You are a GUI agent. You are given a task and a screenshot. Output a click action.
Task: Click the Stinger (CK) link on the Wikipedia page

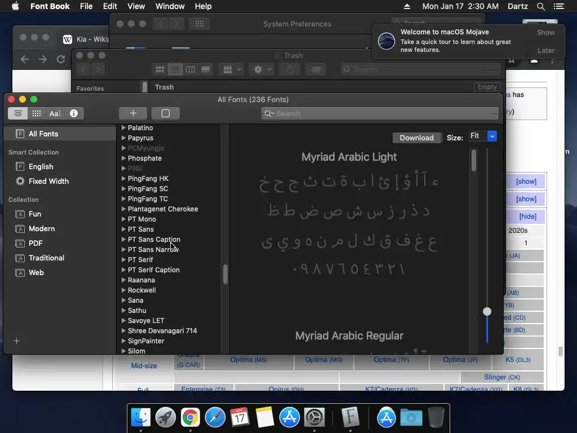(502, 377)
